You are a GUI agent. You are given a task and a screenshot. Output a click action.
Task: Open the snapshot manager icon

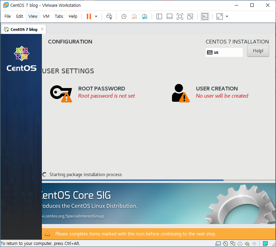coord(145,16)
